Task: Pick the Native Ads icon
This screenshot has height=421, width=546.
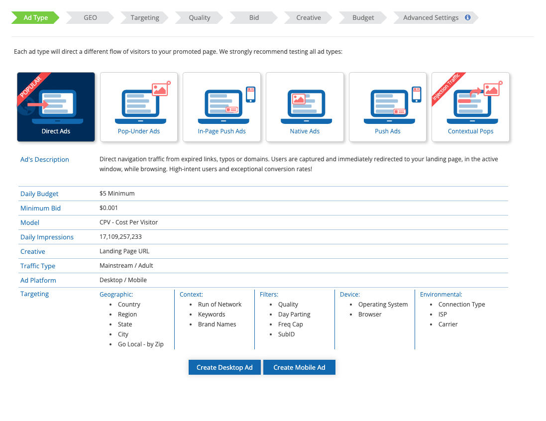Action: [x=305, y=106]
